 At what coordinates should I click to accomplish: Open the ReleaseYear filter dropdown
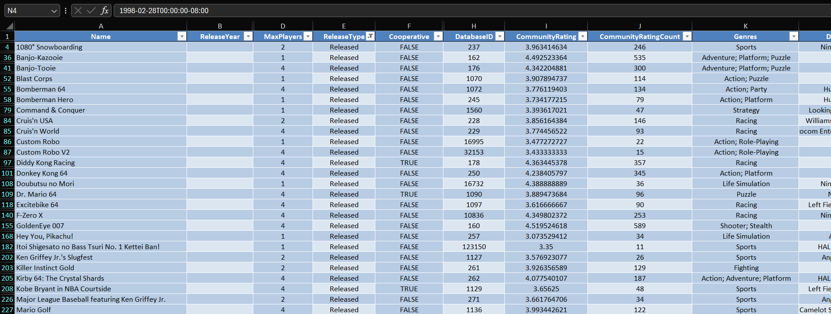248,36
